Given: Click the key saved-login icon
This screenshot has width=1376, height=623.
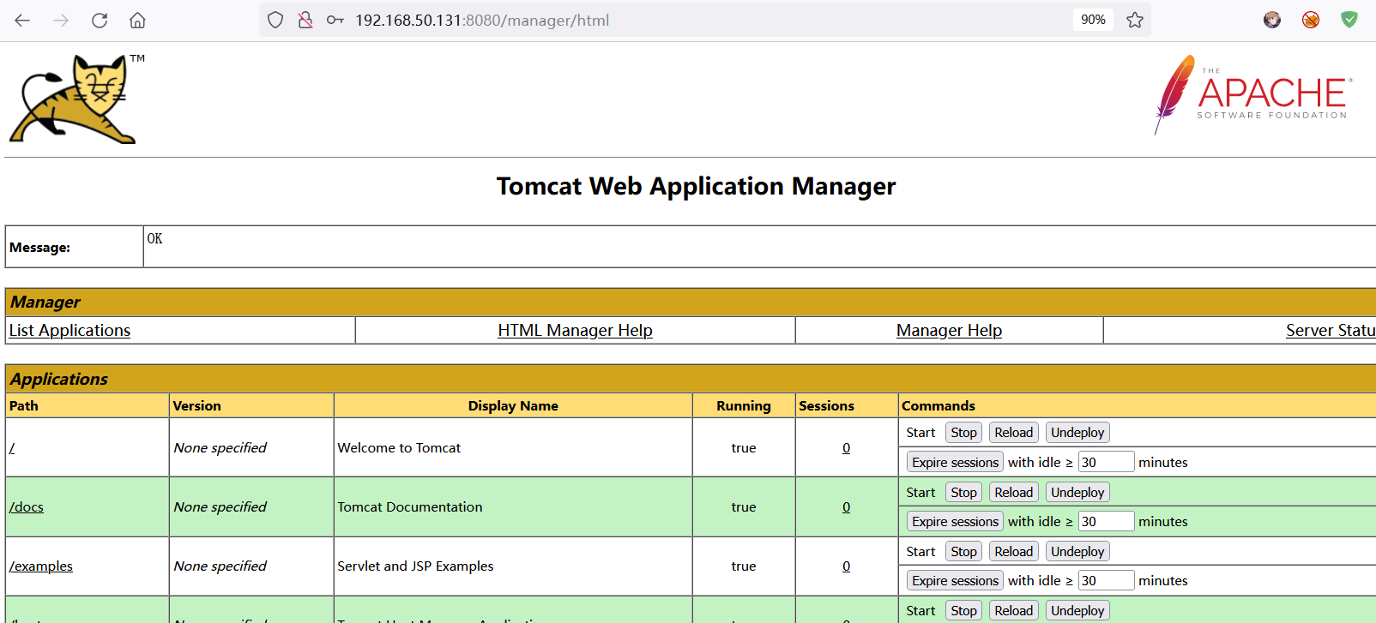Looking at the screenshot, I should pos(335,20).
